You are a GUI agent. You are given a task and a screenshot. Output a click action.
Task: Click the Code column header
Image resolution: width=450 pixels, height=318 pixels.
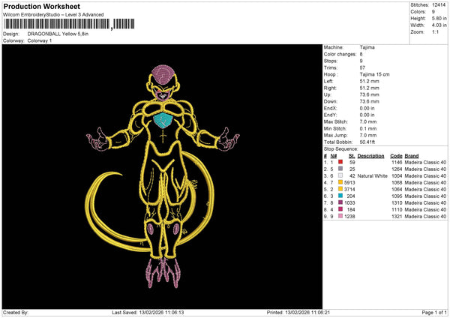point(396,155)
